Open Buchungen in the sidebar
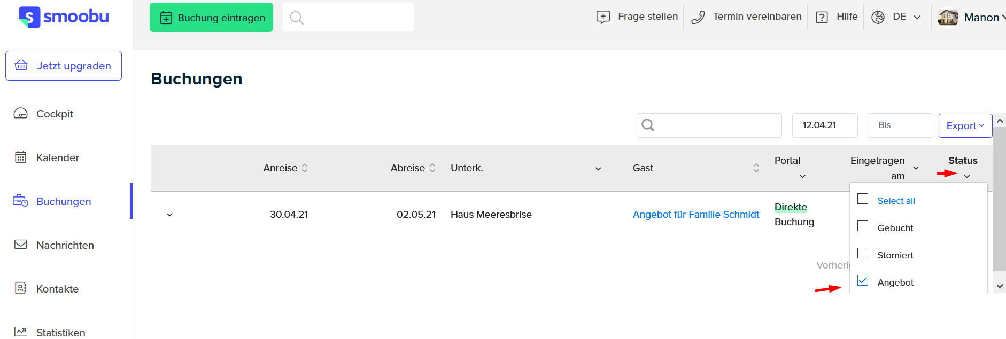The width and height of the screenshot is (1006, 339). point(64,201)
